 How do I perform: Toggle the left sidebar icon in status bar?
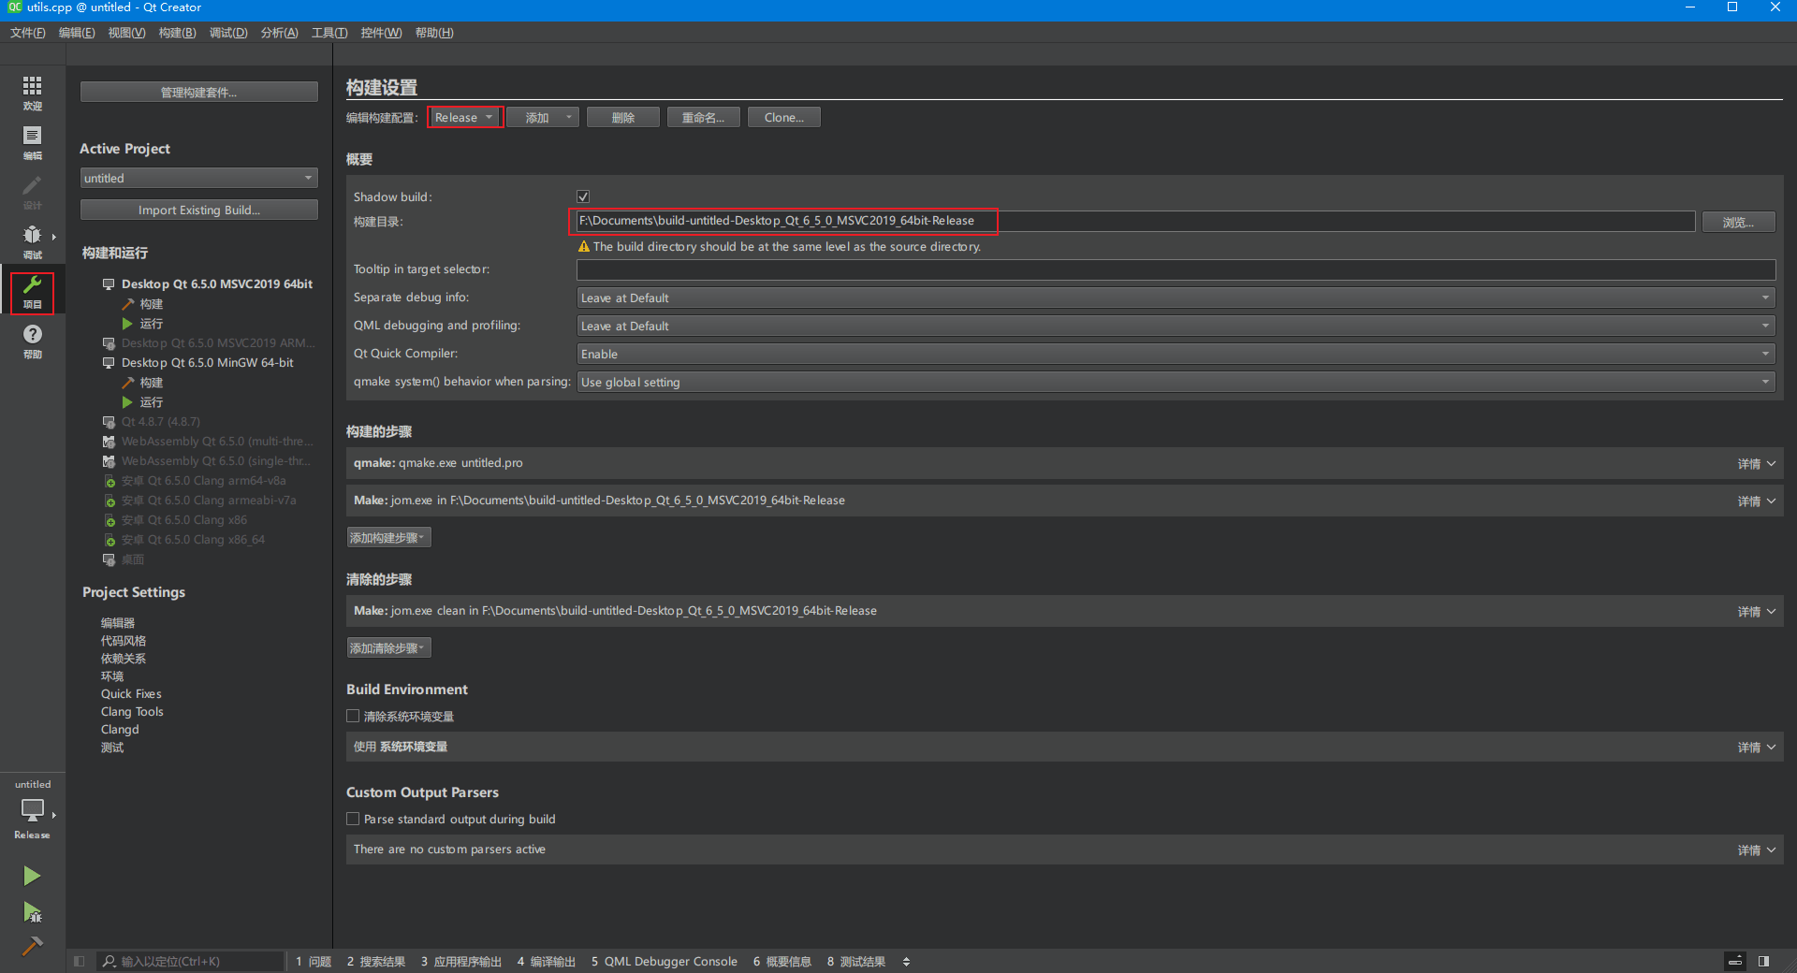tap(80, 961)
